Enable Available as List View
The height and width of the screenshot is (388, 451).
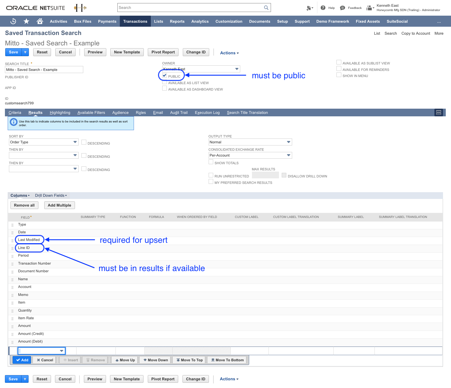(x=165, y=82)
